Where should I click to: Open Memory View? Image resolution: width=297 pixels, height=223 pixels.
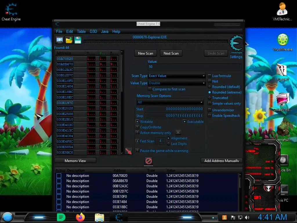75,161
